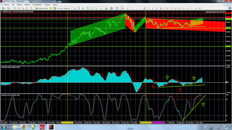232x130 pixels.
Task: Expand the new chart dropdown arrow
Action: click(5, 8)
